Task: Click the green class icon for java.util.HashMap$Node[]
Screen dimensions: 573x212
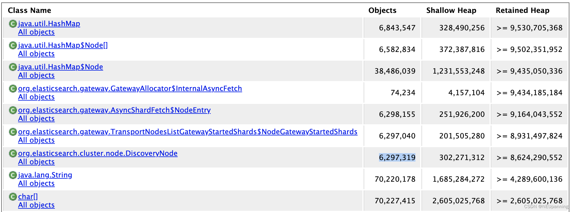Action: pos(12,45)
